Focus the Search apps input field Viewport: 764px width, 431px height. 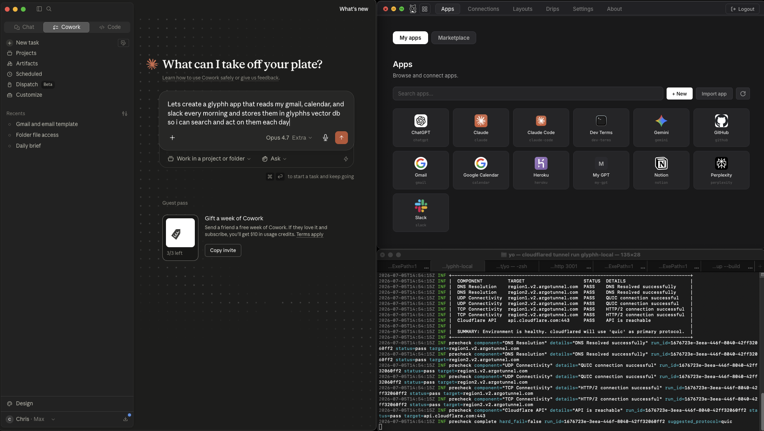pos(528,94)
